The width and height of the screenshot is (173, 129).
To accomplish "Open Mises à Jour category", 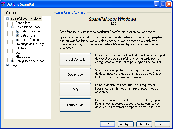I will (x=24, y=57).
